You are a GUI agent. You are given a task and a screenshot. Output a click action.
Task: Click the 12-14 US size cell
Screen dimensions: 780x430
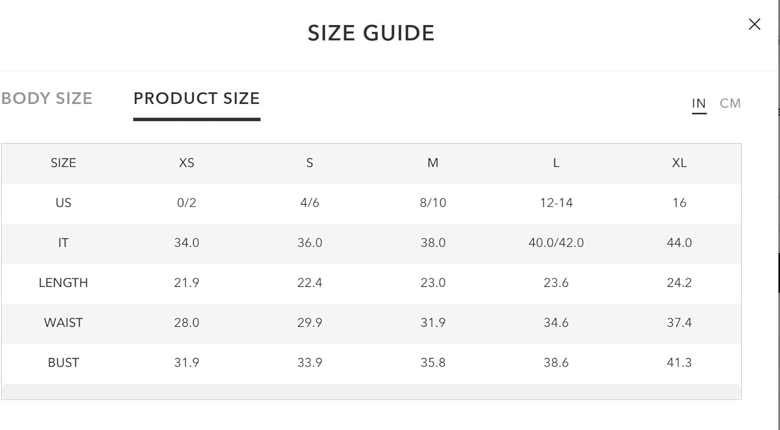click(x=556, y=202)
